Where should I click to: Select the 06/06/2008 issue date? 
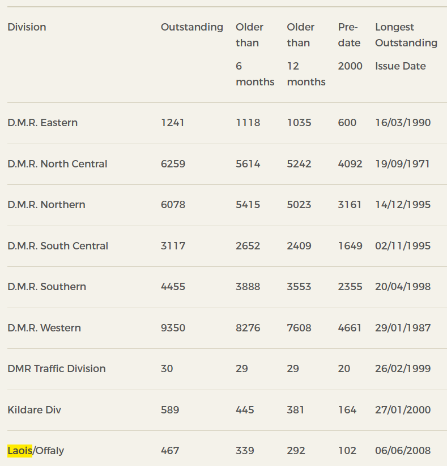click(x=403, y=451)
